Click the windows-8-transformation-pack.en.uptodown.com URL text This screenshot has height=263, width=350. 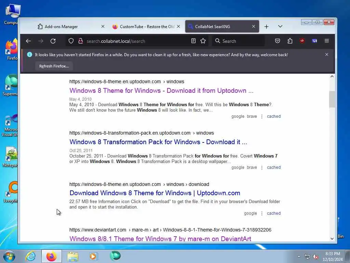(x=130, y=133)
